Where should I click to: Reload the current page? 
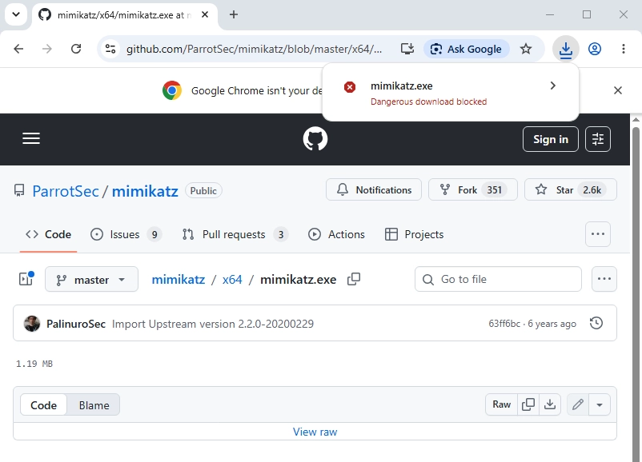coord(76,49)
